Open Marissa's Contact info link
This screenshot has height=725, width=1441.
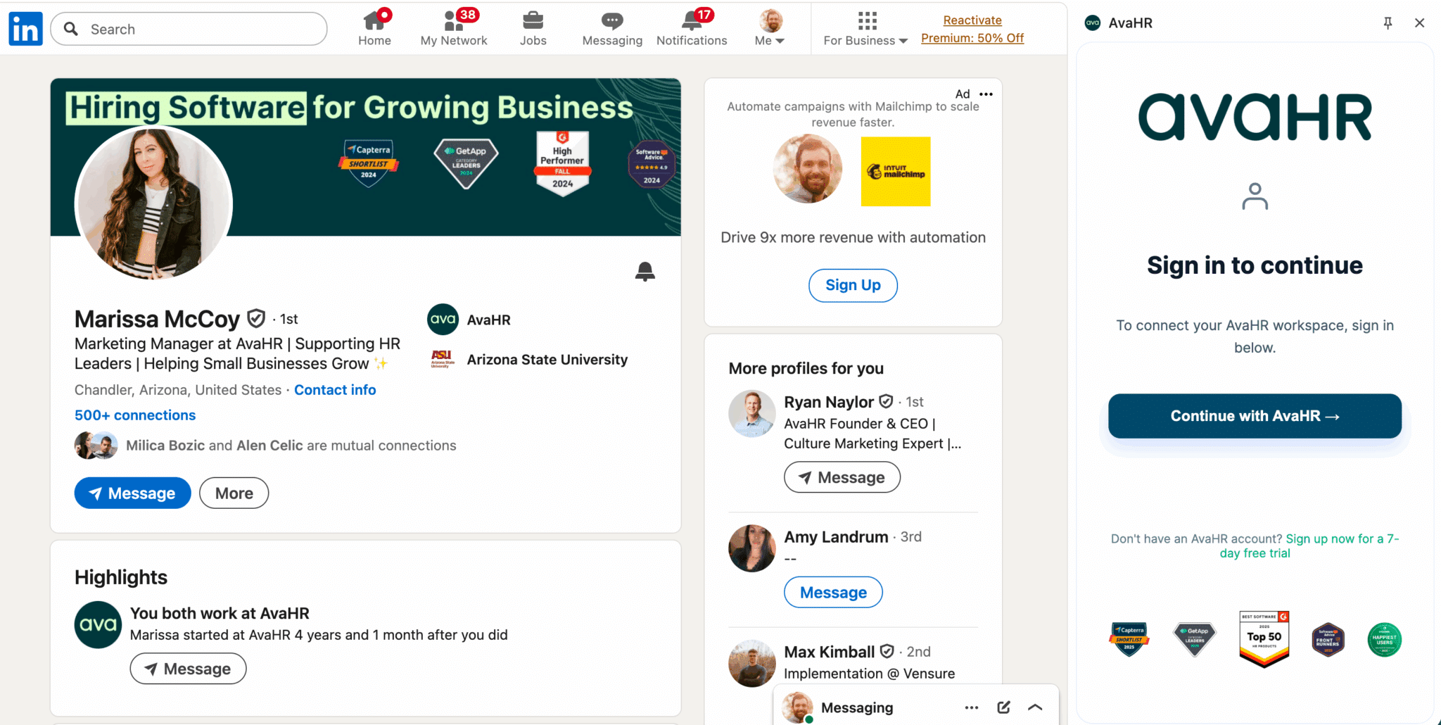tap(335, 390)
